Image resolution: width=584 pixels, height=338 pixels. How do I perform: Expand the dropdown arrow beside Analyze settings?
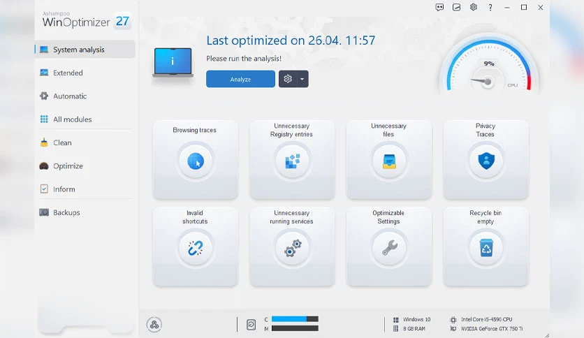pyautogui.click(x=302, y=79)
